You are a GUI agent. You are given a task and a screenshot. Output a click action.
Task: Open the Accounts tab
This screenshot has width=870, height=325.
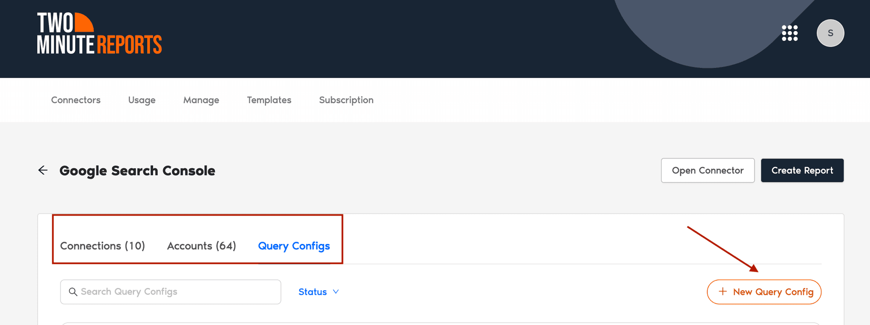(x=201, y=246)
